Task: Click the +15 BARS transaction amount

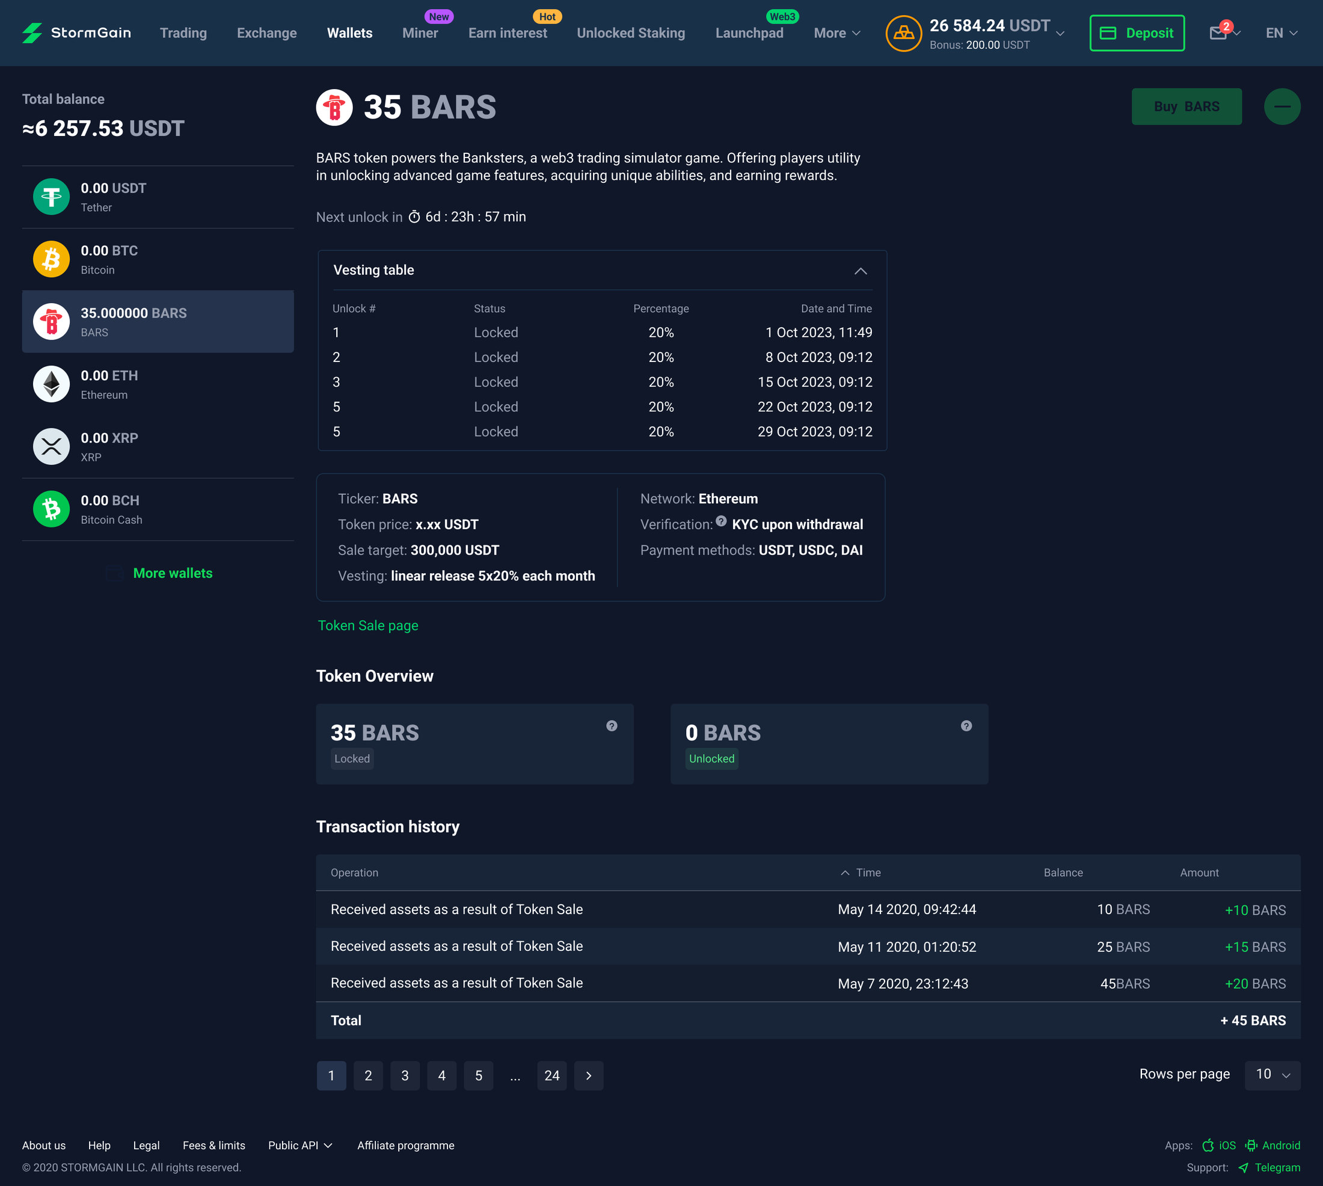Action: coord(1255,946)
